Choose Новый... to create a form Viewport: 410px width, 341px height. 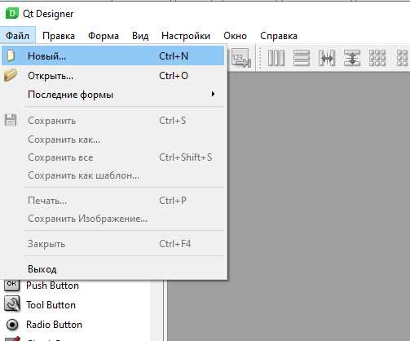(x=113, y=56)
